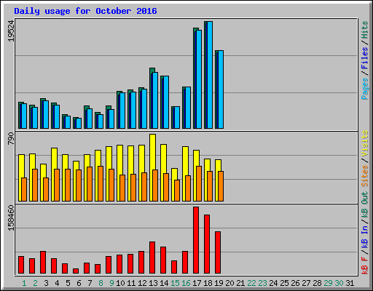Click the shortest red kB bar, day 6

click(x=76, y=271)
